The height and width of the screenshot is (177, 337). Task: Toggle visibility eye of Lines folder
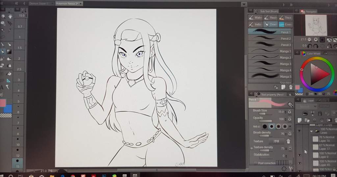point(299,131)
